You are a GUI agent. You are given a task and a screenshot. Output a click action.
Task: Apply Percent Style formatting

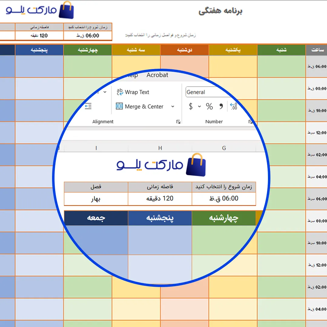pyautogui.click(x=209, y=107)
